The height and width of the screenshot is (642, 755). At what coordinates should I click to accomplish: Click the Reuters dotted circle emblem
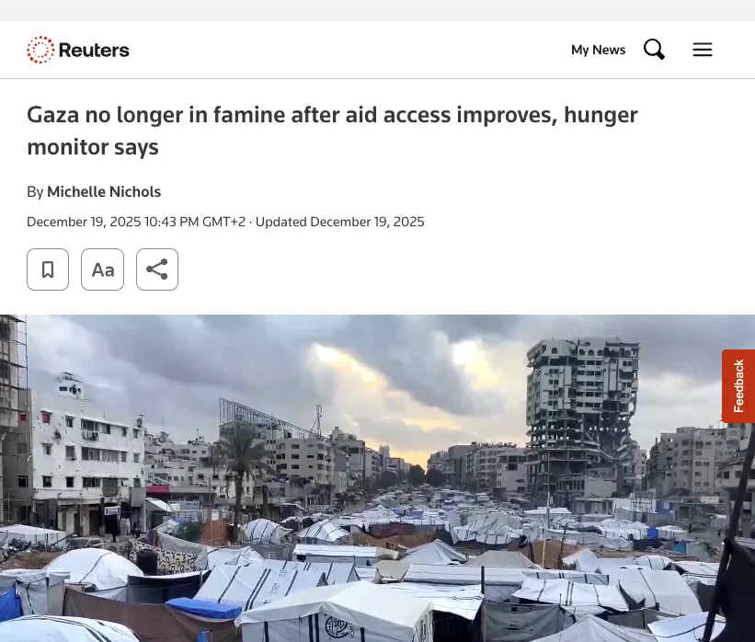pos(40,50)
